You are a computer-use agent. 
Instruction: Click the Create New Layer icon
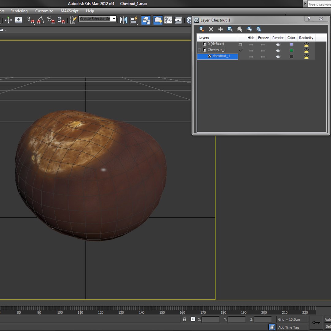click(x=201, y=29)
